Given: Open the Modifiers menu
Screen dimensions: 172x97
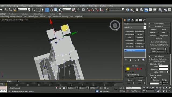Looking at the screenshot, I should [x=40, y=6].
